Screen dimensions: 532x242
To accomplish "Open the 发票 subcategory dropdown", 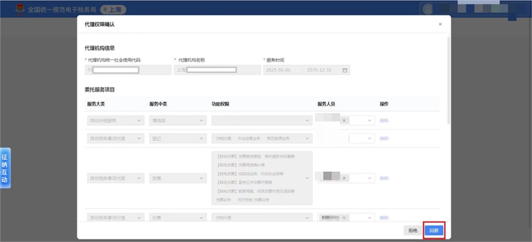I will [178, 178].
